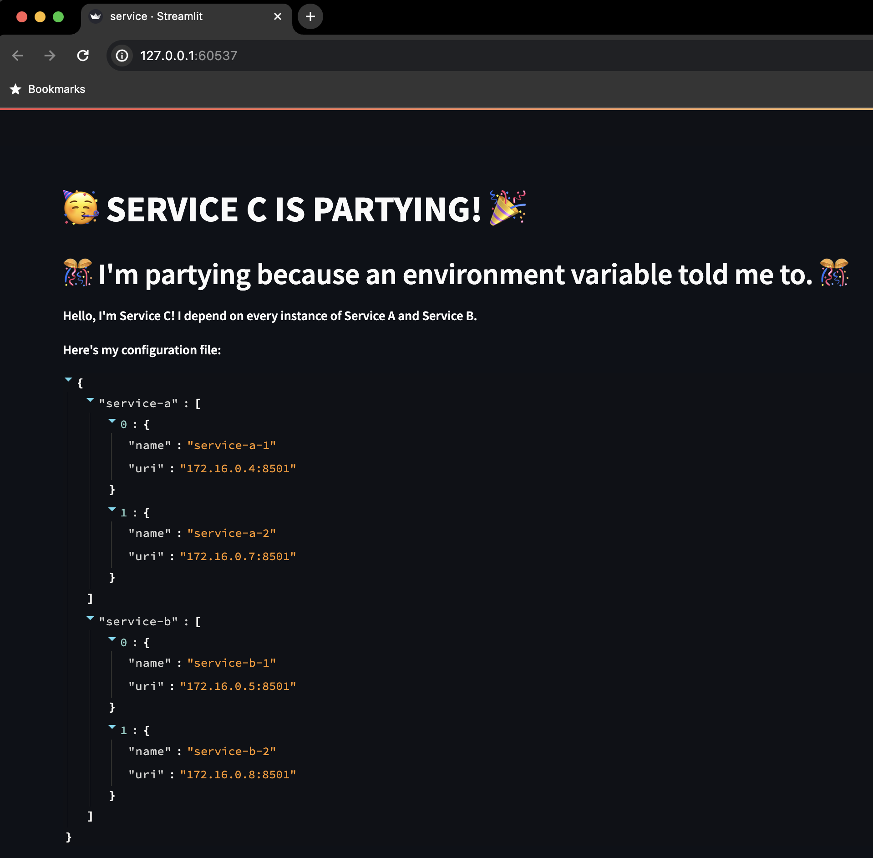This screenshot has height=858, width=873.
Task: Click the Bookmarks bar label
Action: (x=56, y=89)
